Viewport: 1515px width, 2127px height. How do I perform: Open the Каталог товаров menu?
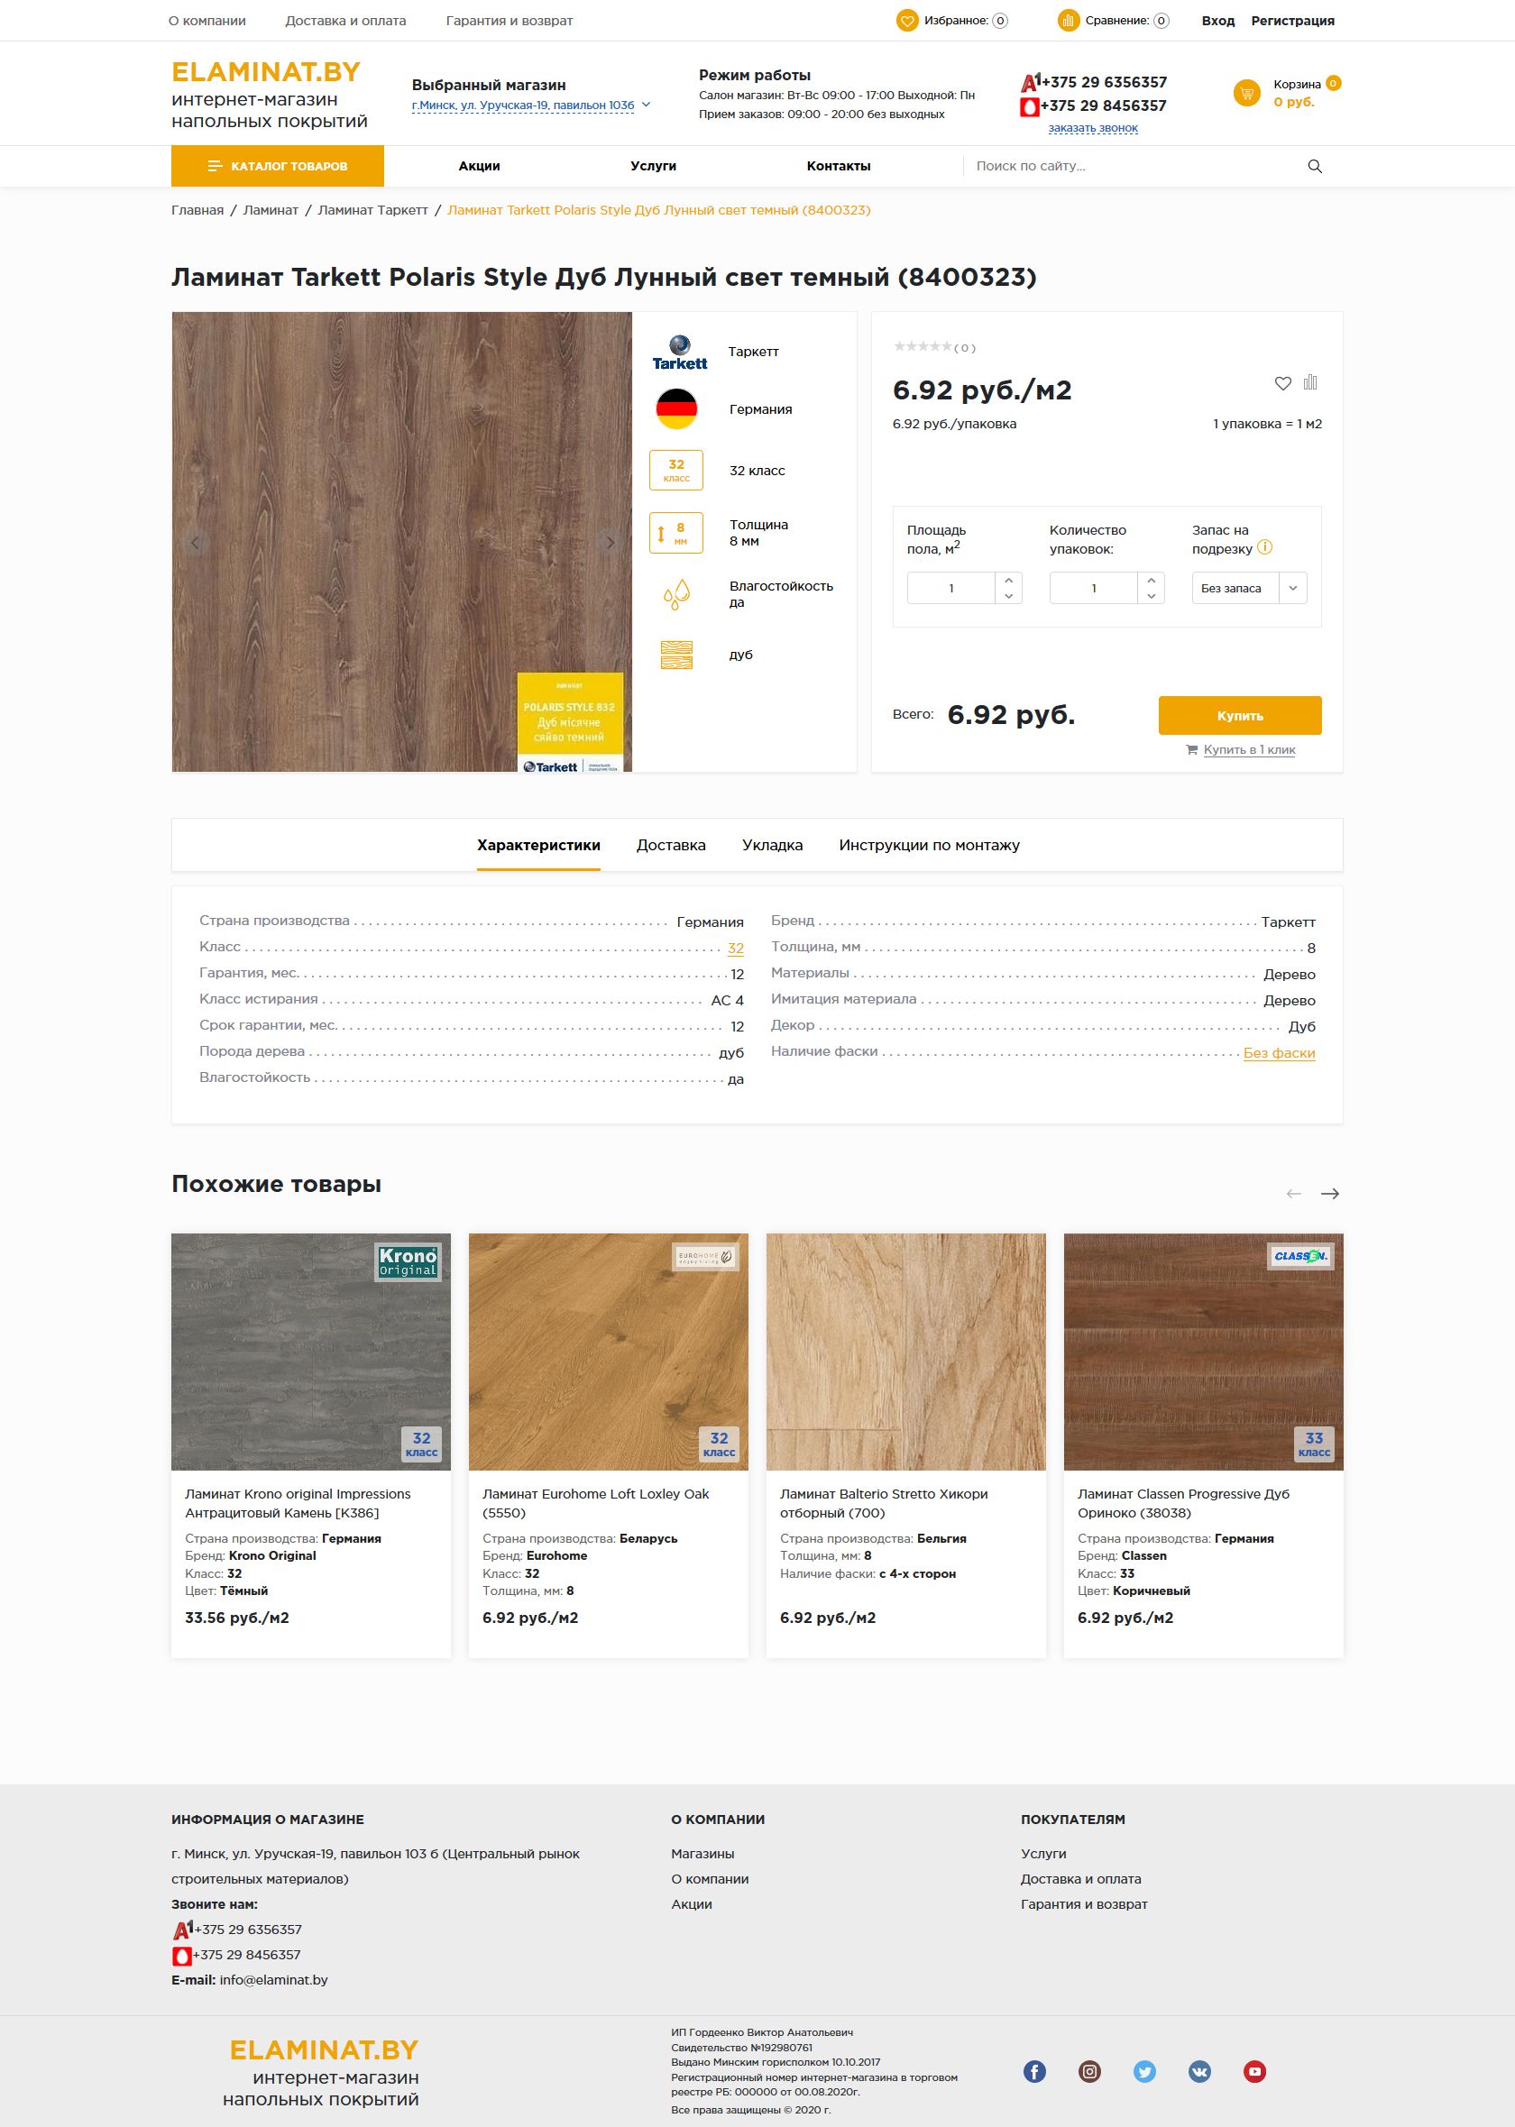(x=277, y=166)
